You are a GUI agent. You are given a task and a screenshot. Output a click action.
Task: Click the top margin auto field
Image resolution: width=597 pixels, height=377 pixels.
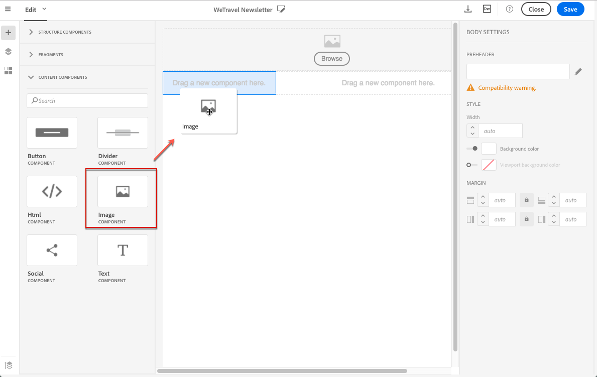(502, 200)
